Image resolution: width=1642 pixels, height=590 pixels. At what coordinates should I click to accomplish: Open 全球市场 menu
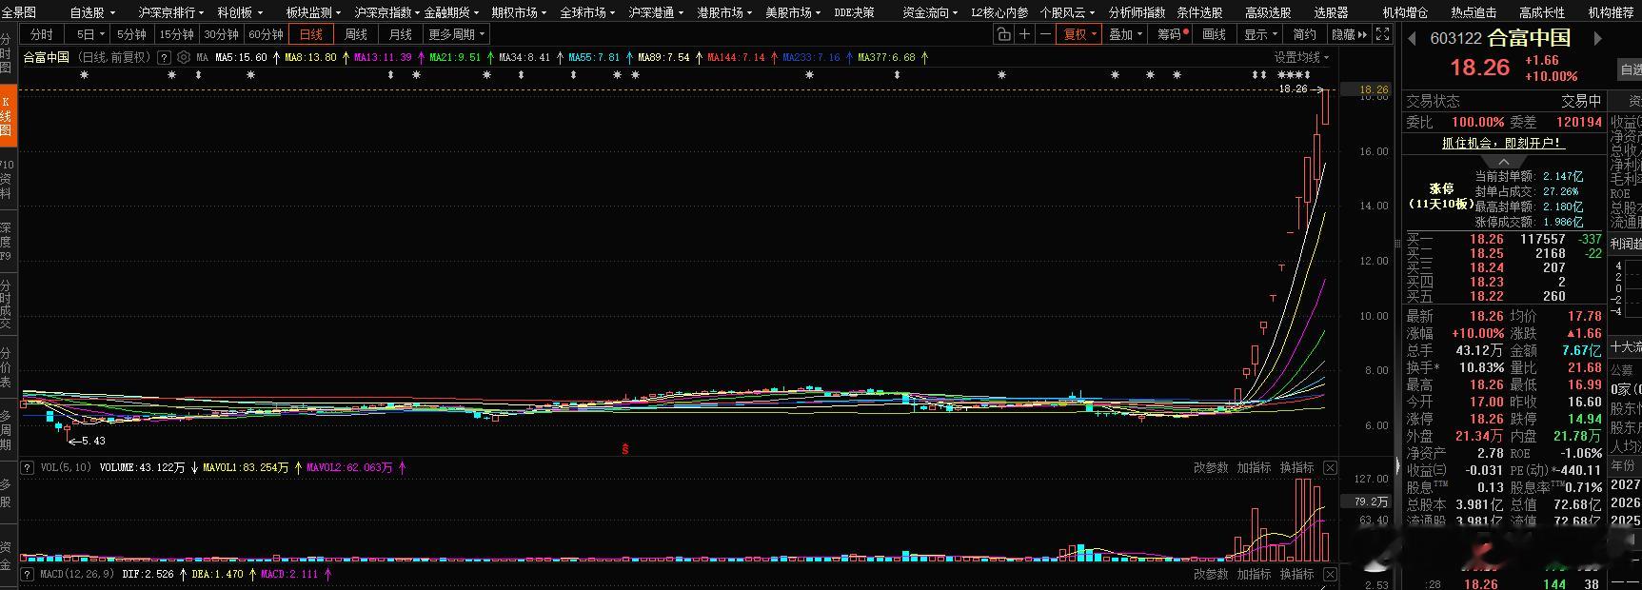coord(587,12)
